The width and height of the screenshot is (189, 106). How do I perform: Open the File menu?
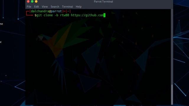(29, 6)
